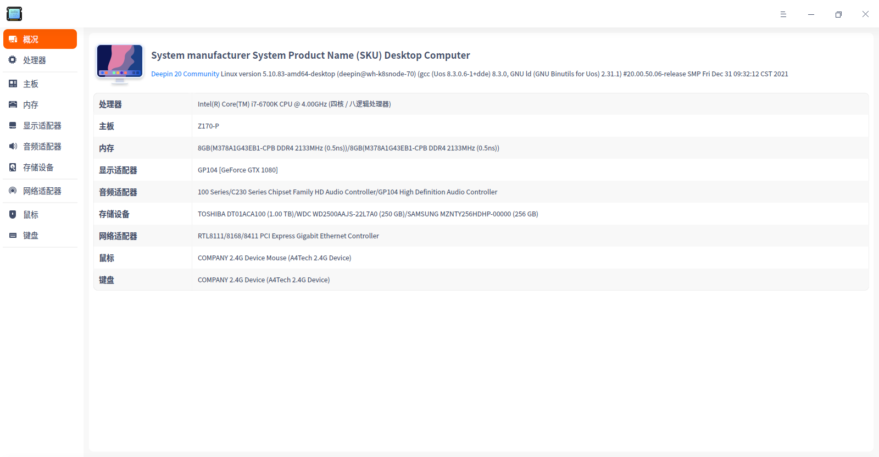Click the 音频适配器 row label in table

[x=118, y=192]
